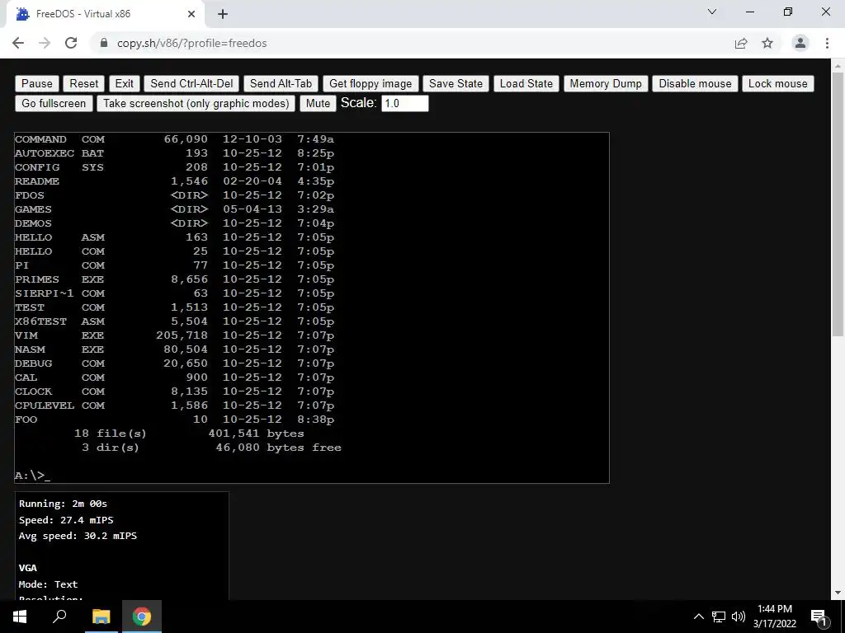Click the Avg speed: 30.2 mIPS text
This screenshot has width=845, height=633.
tap(78, 536)
